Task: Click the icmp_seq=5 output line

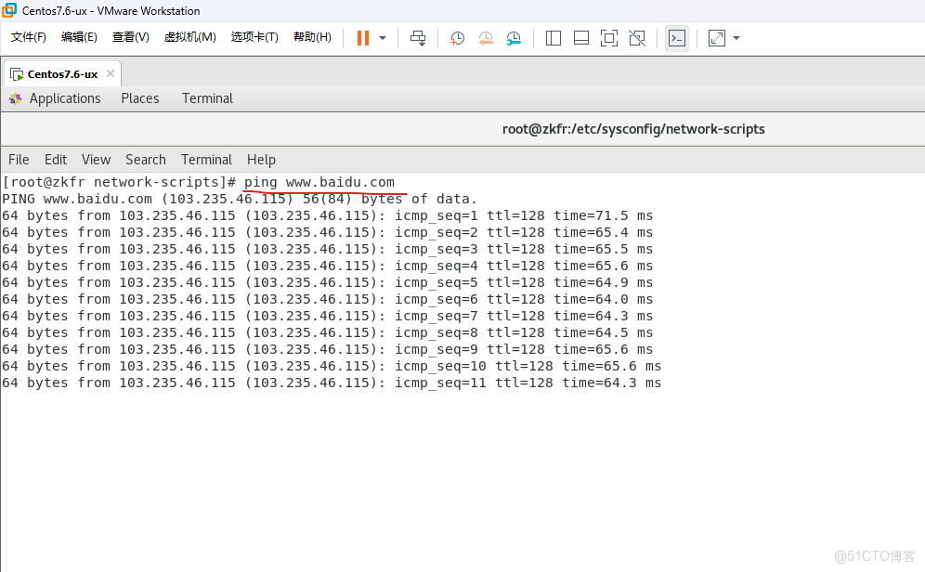Action: pyautogui.click(x=328, y=282)
